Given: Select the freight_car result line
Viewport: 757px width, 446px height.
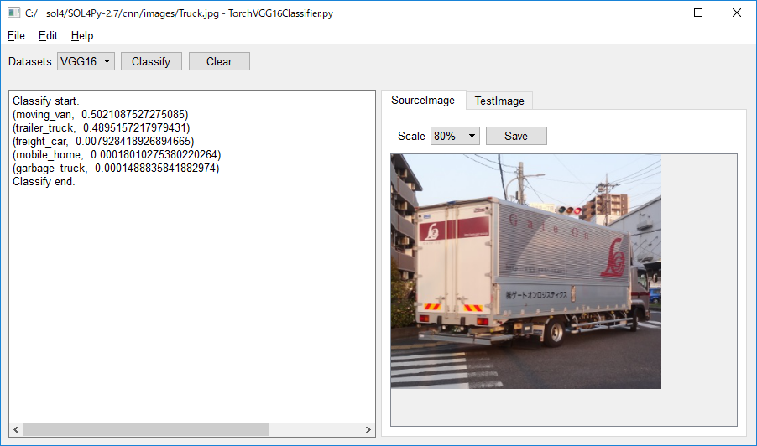Looking at the screenshot, I should coord(103,142).
